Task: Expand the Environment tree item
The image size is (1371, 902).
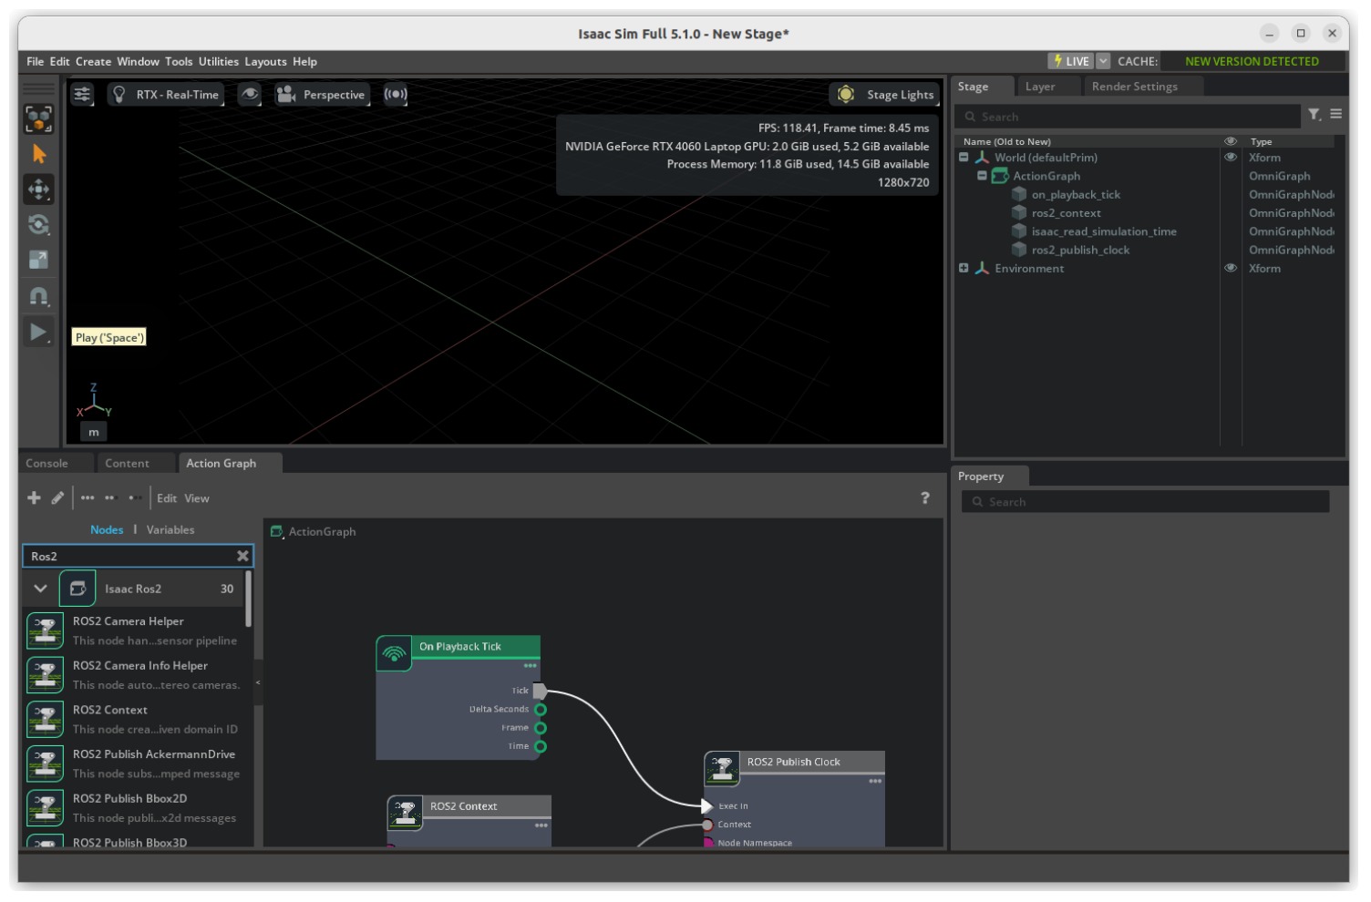Action: pyautogui.click(x=964, y=269)
